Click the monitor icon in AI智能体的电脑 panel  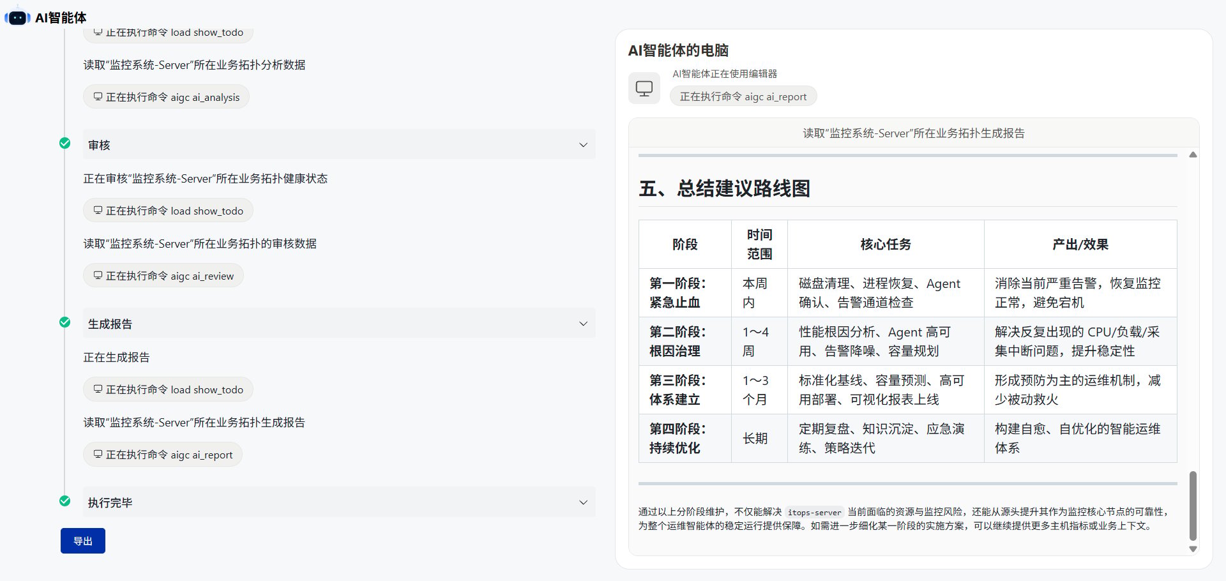click(644, 88)
